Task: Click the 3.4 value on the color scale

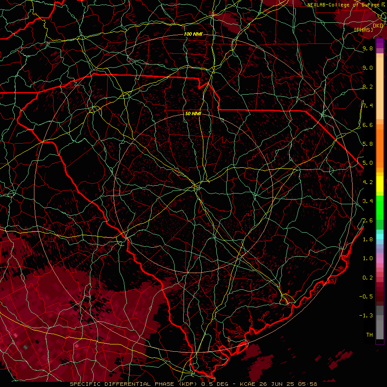Action: 368,201
